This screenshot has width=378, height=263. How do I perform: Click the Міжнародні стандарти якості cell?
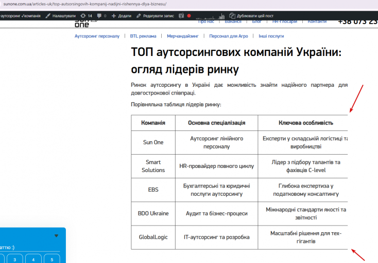tap(303, 214)
